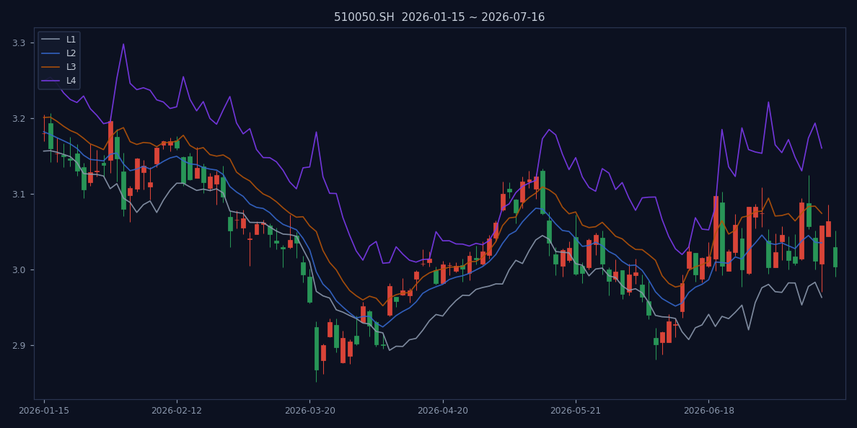Viewport: 857px width, 428px height.
Task: Select the L1 legend label
Action: (x=71, y=40)
